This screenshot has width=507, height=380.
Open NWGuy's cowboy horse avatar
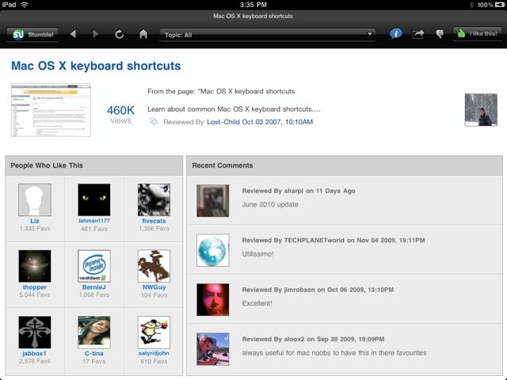coord(154,266)
